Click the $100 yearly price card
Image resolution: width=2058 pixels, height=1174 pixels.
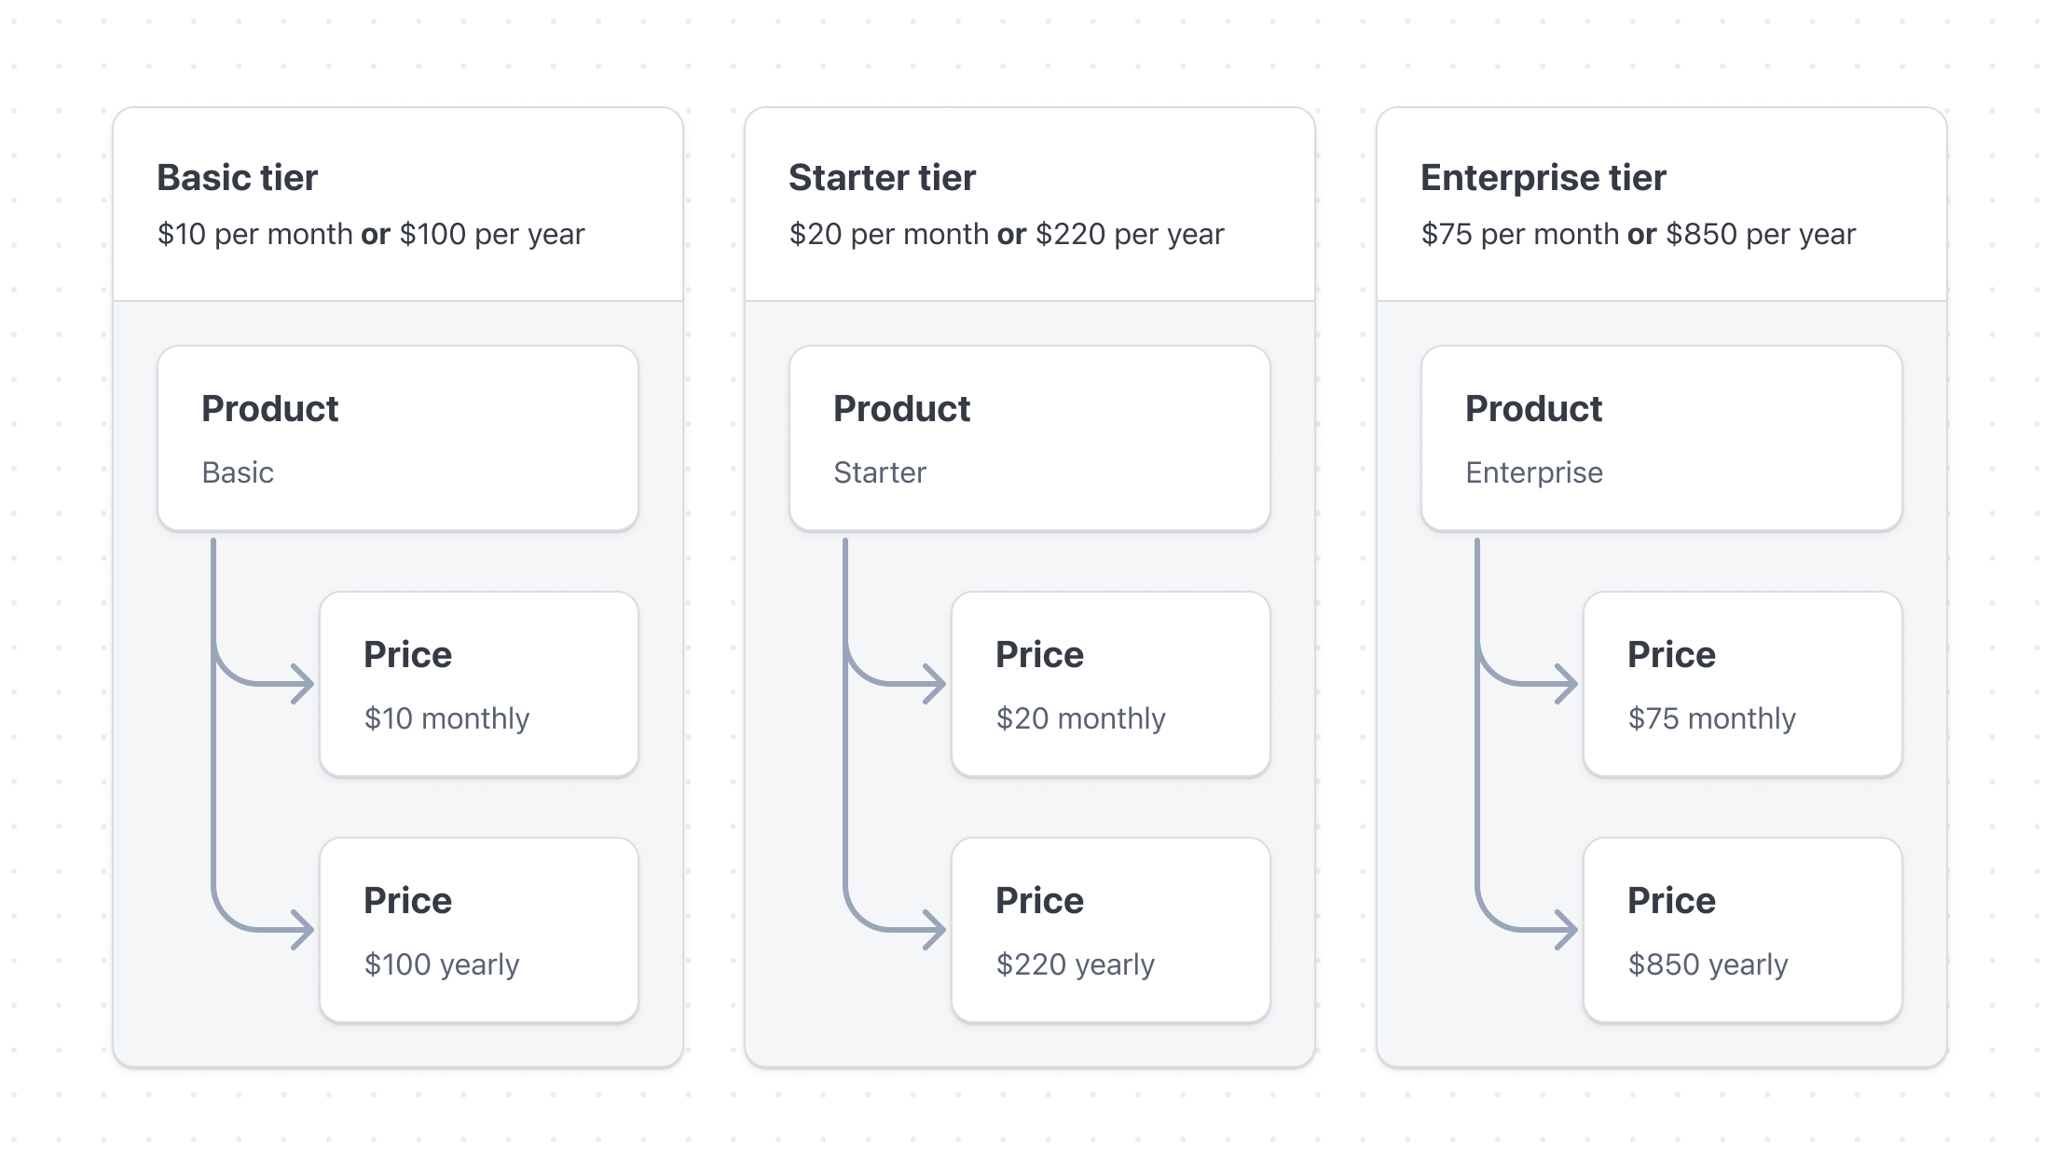tap(479, 930)
